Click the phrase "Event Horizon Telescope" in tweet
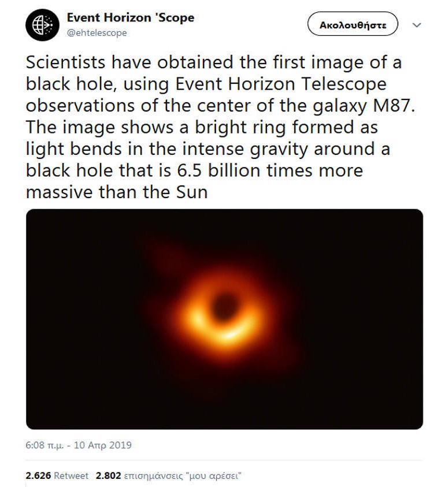 pyautogui.click(x=281, y=84)
